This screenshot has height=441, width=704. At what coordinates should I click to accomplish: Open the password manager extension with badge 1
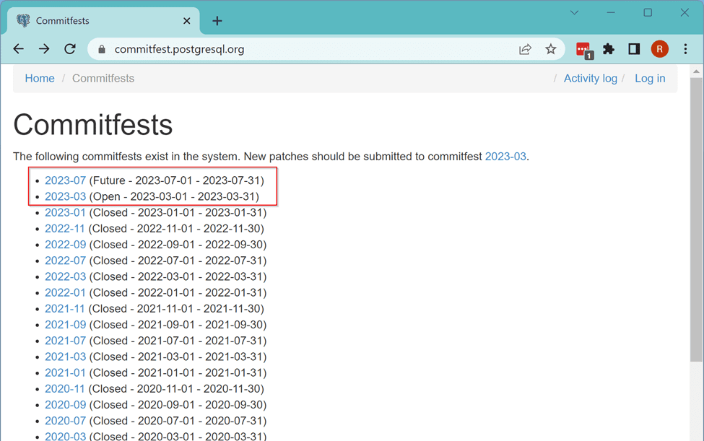point(583,48)
